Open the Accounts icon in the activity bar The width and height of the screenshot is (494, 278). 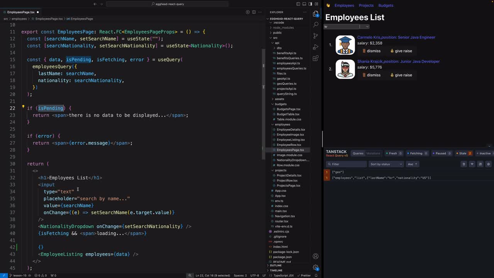click(316, 256)
